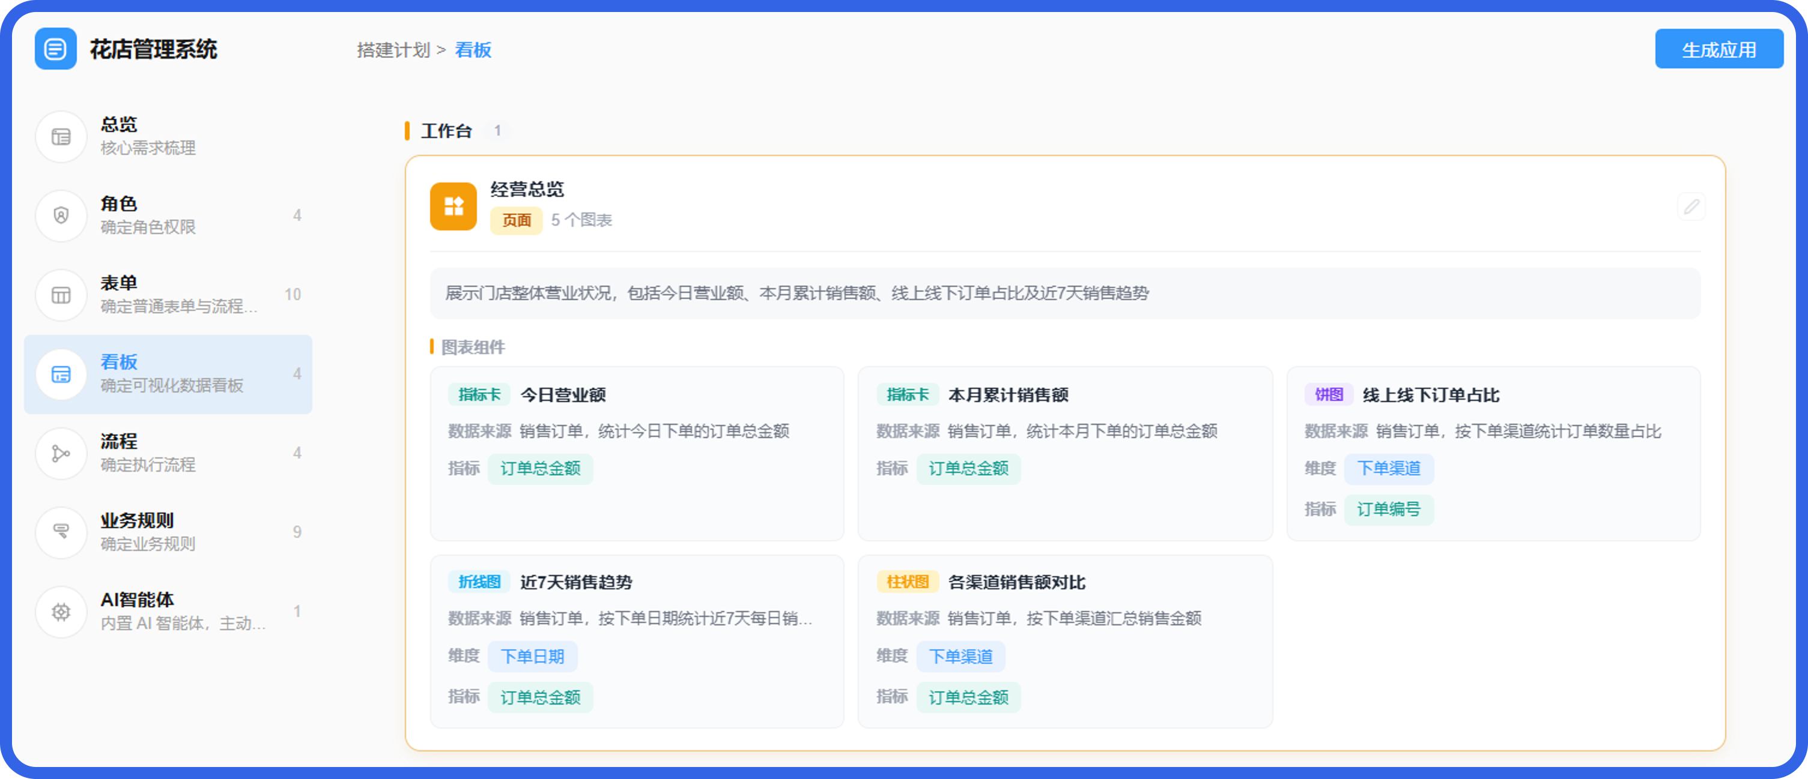Click the 流程 flow icon in sidebar
The image size is (1808, 779).
pos(61,453)
